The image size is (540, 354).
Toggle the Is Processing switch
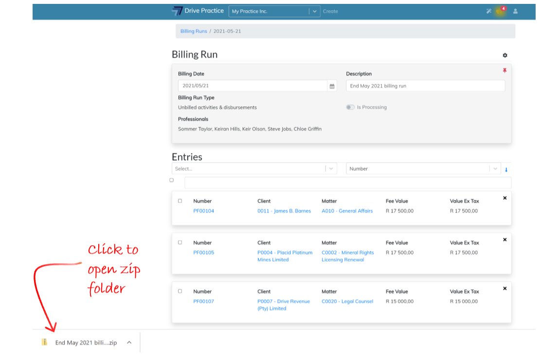350,107
